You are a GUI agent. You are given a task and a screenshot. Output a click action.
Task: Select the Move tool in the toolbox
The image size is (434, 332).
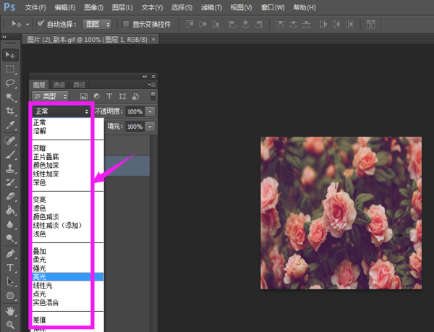(10, 55)
